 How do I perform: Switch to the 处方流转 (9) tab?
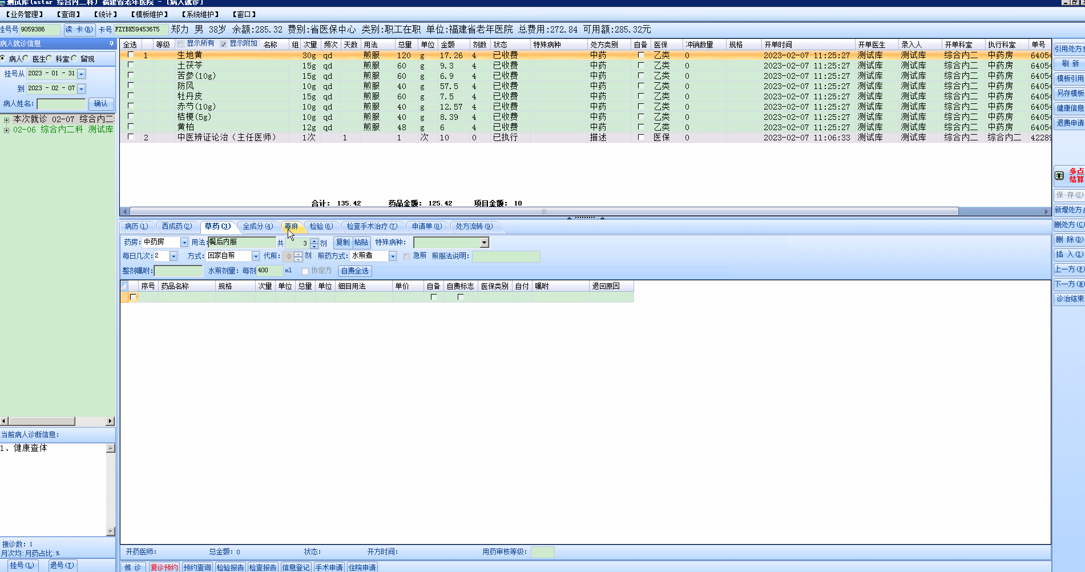coord(474,227)
